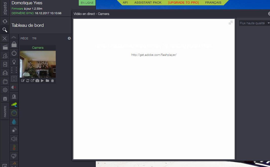Click the Camera preview thumbnail
The height and width of the screenshot is (167, 270).
tap(37, 64)
